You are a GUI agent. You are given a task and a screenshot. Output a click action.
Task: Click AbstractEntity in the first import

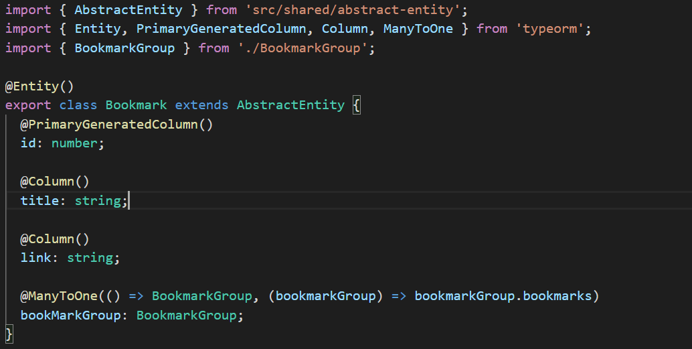point(128,10)
